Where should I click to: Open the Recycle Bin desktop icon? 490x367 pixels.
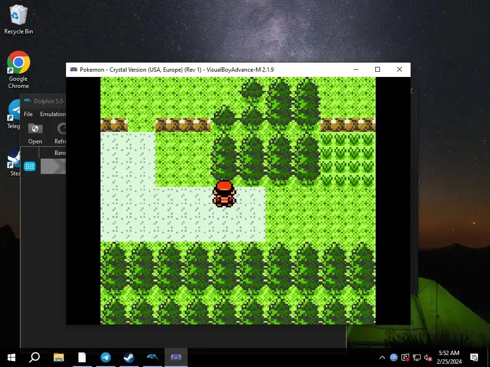pos(19,19)
